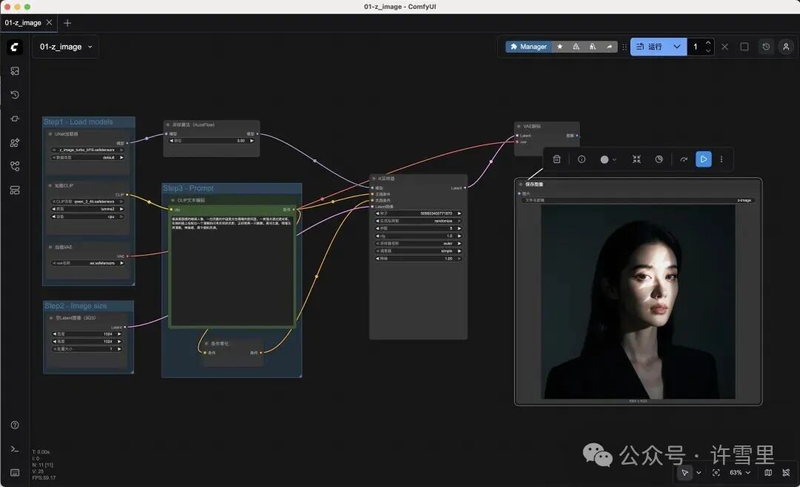Image resolution: width=800 pixels, height=487 pixels.
Task: Toggle link visibility icon at bottom right
Action: tap(786, 472)
